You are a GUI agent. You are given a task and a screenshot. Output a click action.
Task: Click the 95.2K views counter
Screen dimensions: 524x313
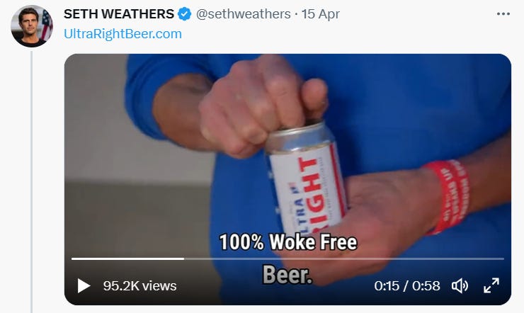(139, 286)
